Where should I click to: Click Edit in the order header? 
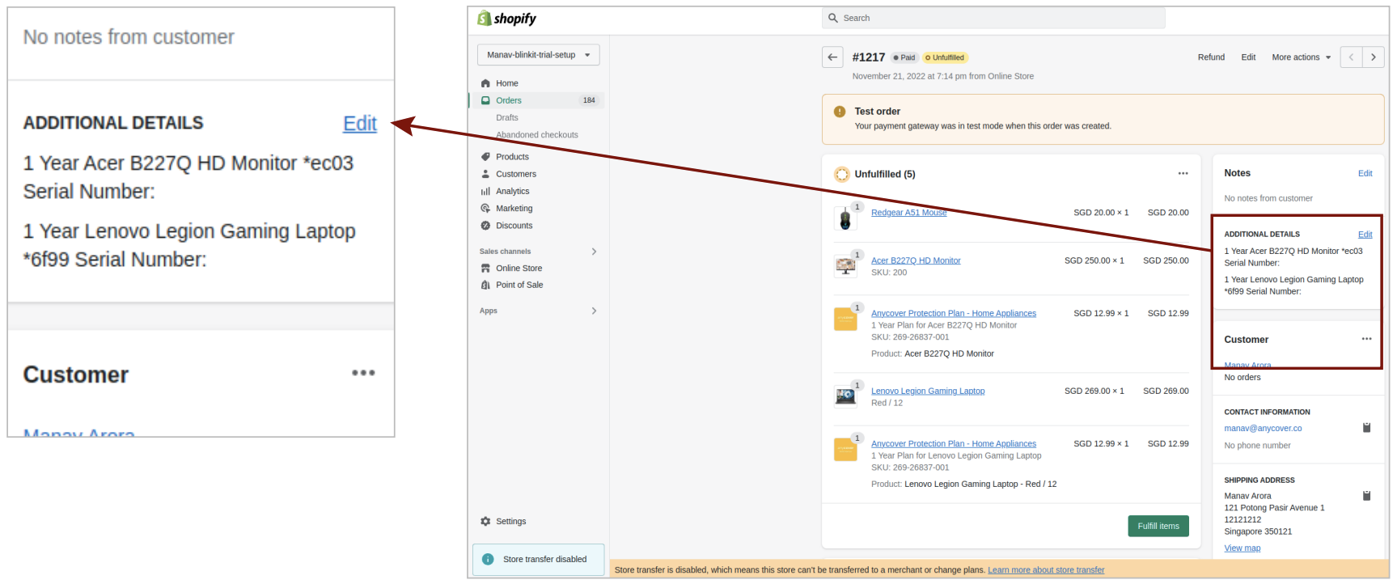tap(1248, 57)
